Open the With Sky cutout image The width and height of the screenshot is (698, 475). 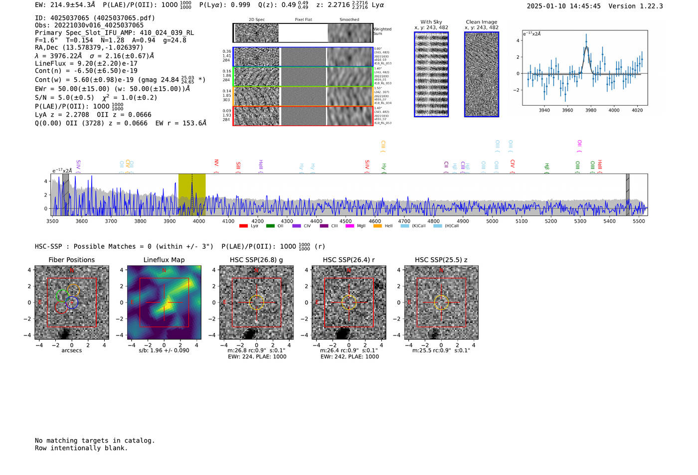431,74
